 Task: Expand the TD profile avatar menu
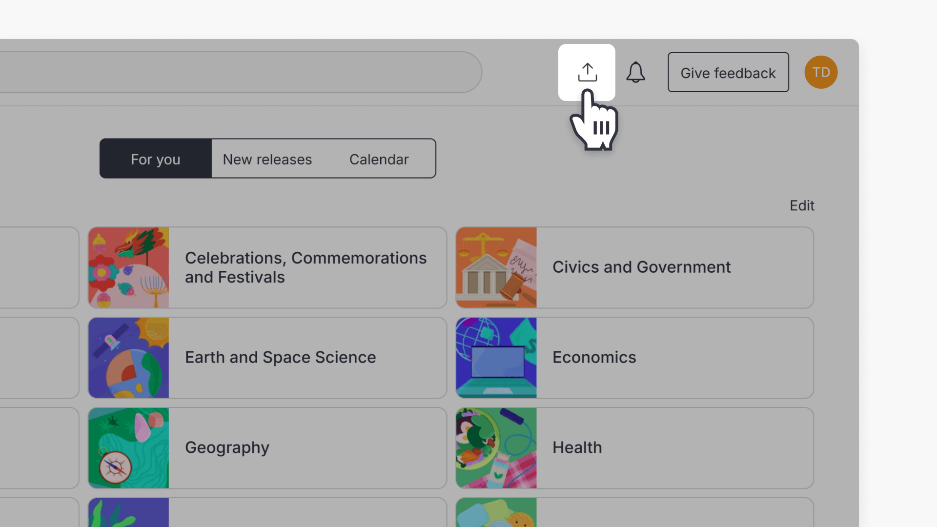coord(821,72)
